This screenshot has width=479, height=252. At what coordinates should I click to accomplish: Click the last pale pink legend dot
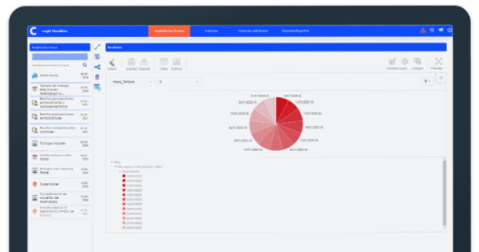pyautogui.click(x=124, y=228)
